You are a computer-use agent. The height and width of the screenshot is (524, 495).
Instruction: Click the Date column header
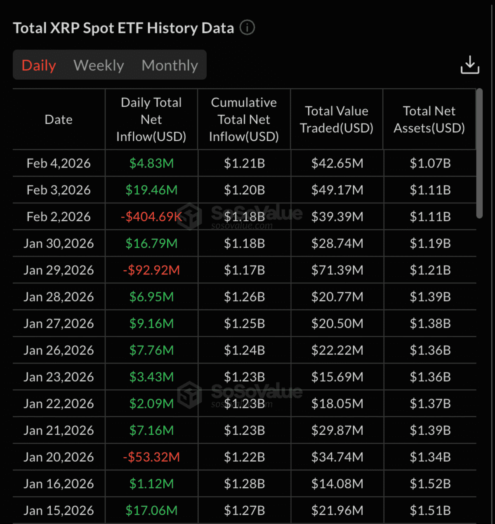[x=59, y=120]
